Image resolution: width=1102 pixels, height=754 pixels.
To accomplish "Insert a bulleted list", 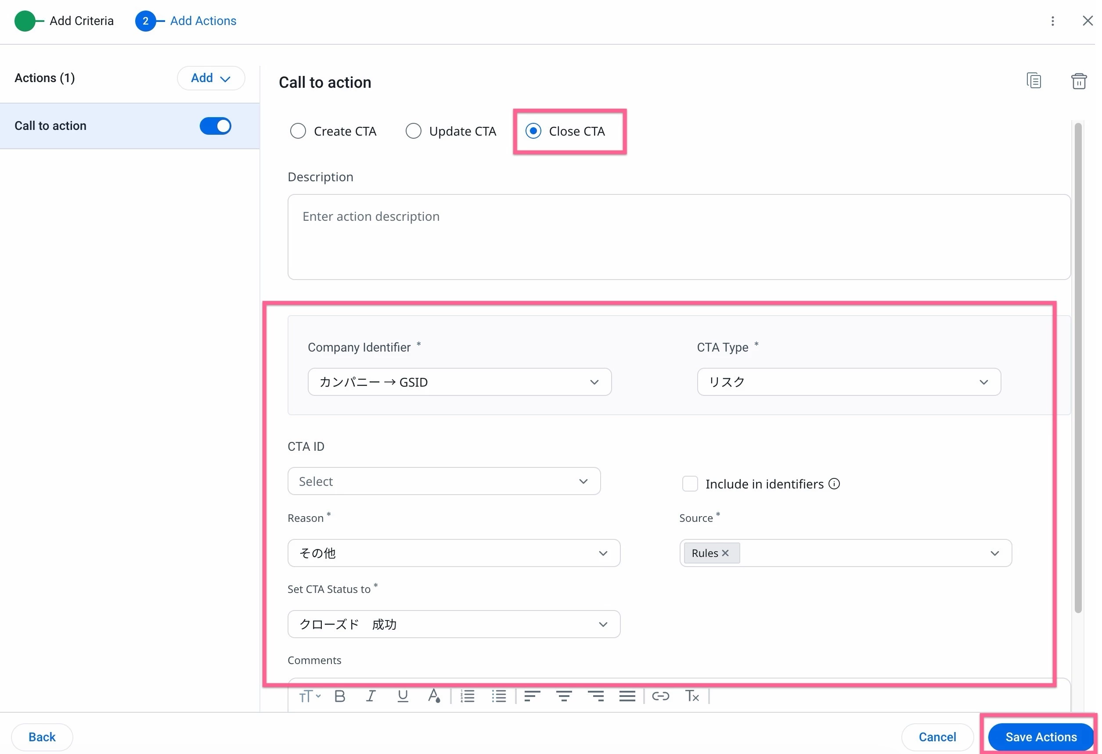I will tap(498, 696).
